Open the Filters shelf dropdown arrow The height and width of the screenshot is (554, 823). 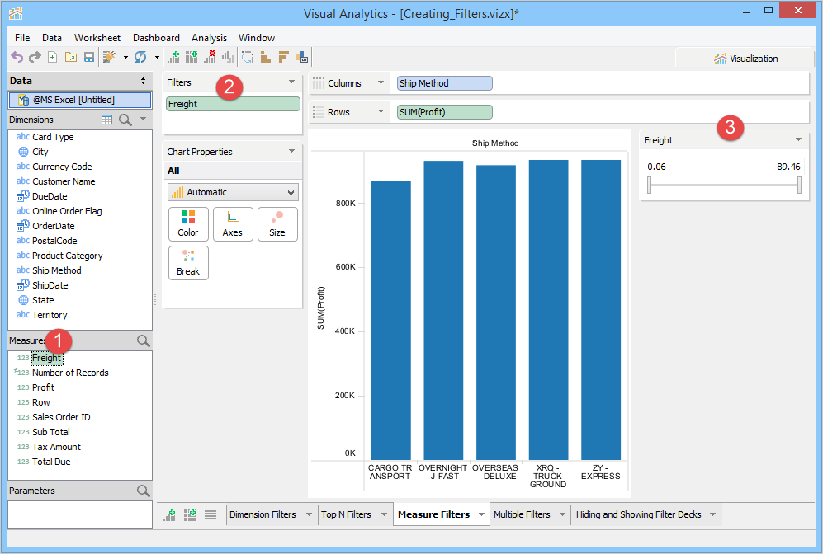tap(292, 82)
